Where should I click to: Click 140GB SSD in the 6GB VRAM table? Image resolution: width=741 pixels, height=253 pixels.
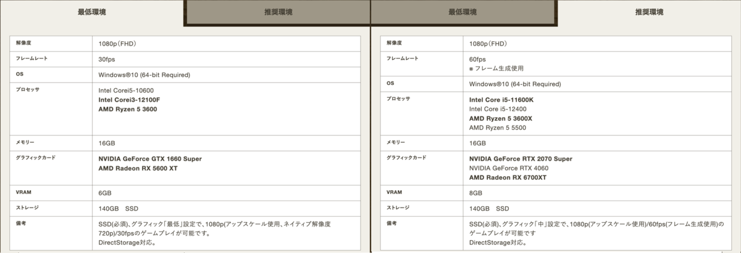pos(119,209)
